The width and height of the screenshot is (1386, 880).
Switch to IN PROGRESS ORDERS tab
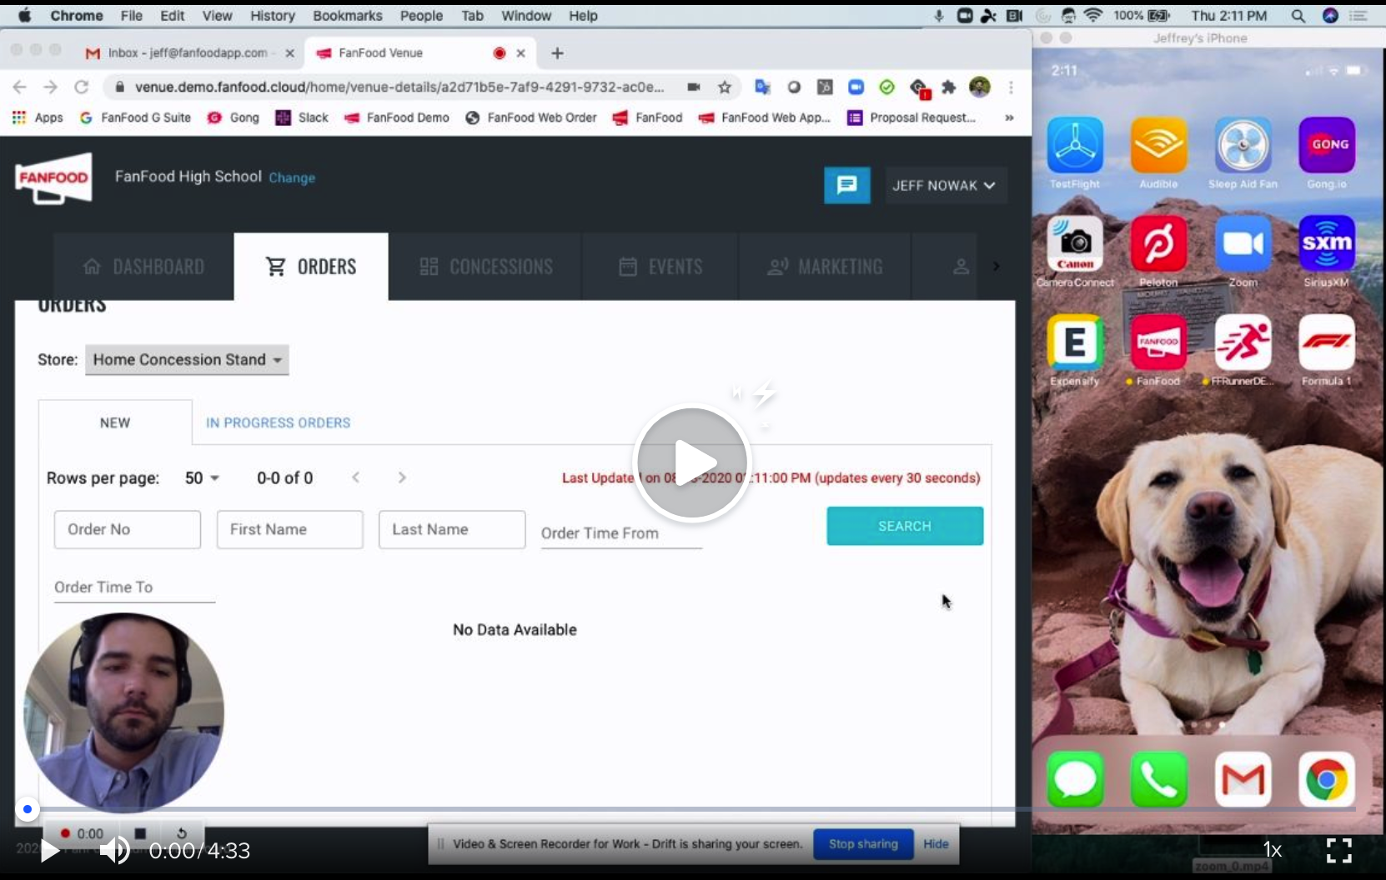point(278,422)
